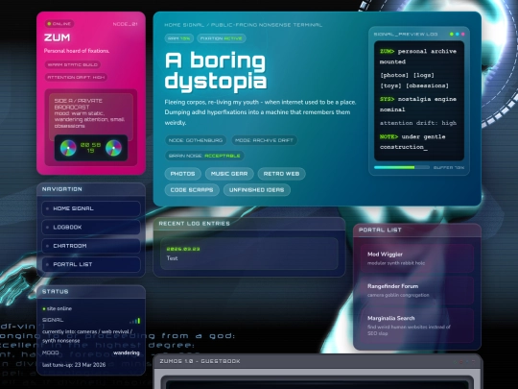
Task: Open the Unfinished Ideas section
Action: click(257, 190)
